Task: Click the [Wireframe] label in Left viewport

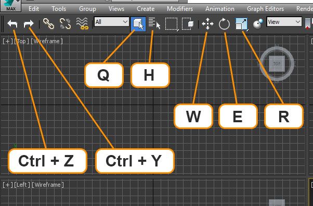Action: (48, 185)
